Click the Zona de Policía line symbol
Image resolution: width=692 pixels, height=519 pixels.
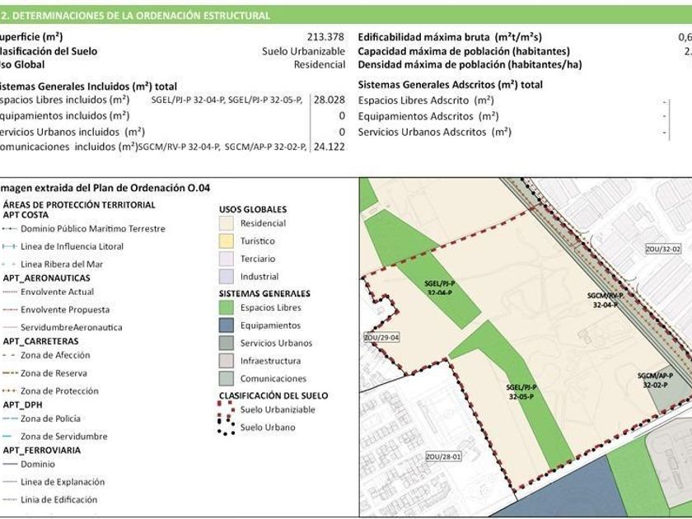tap(9, 419)
